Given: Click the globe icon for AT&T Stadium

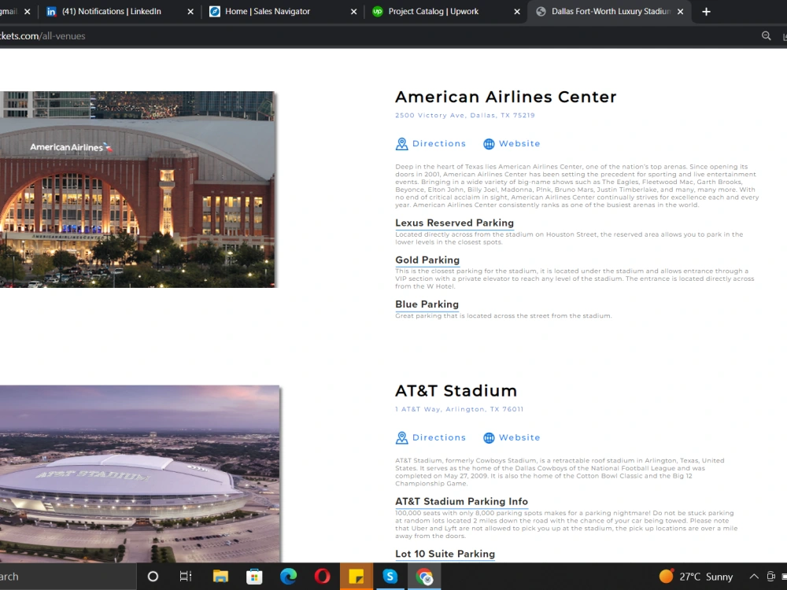Looking at the screenshot, I should click(x=489, y=438).
